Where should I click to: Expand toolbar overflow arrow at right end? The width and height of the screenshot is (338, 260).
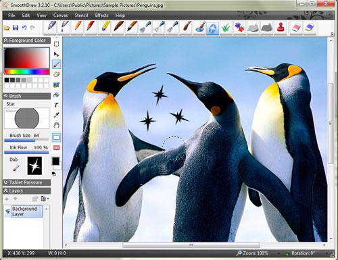coord(332,34)
